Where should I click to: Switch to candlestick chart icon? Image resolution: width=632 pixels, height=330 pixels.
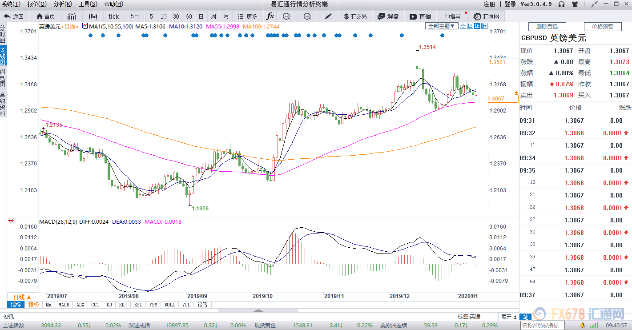93,16
